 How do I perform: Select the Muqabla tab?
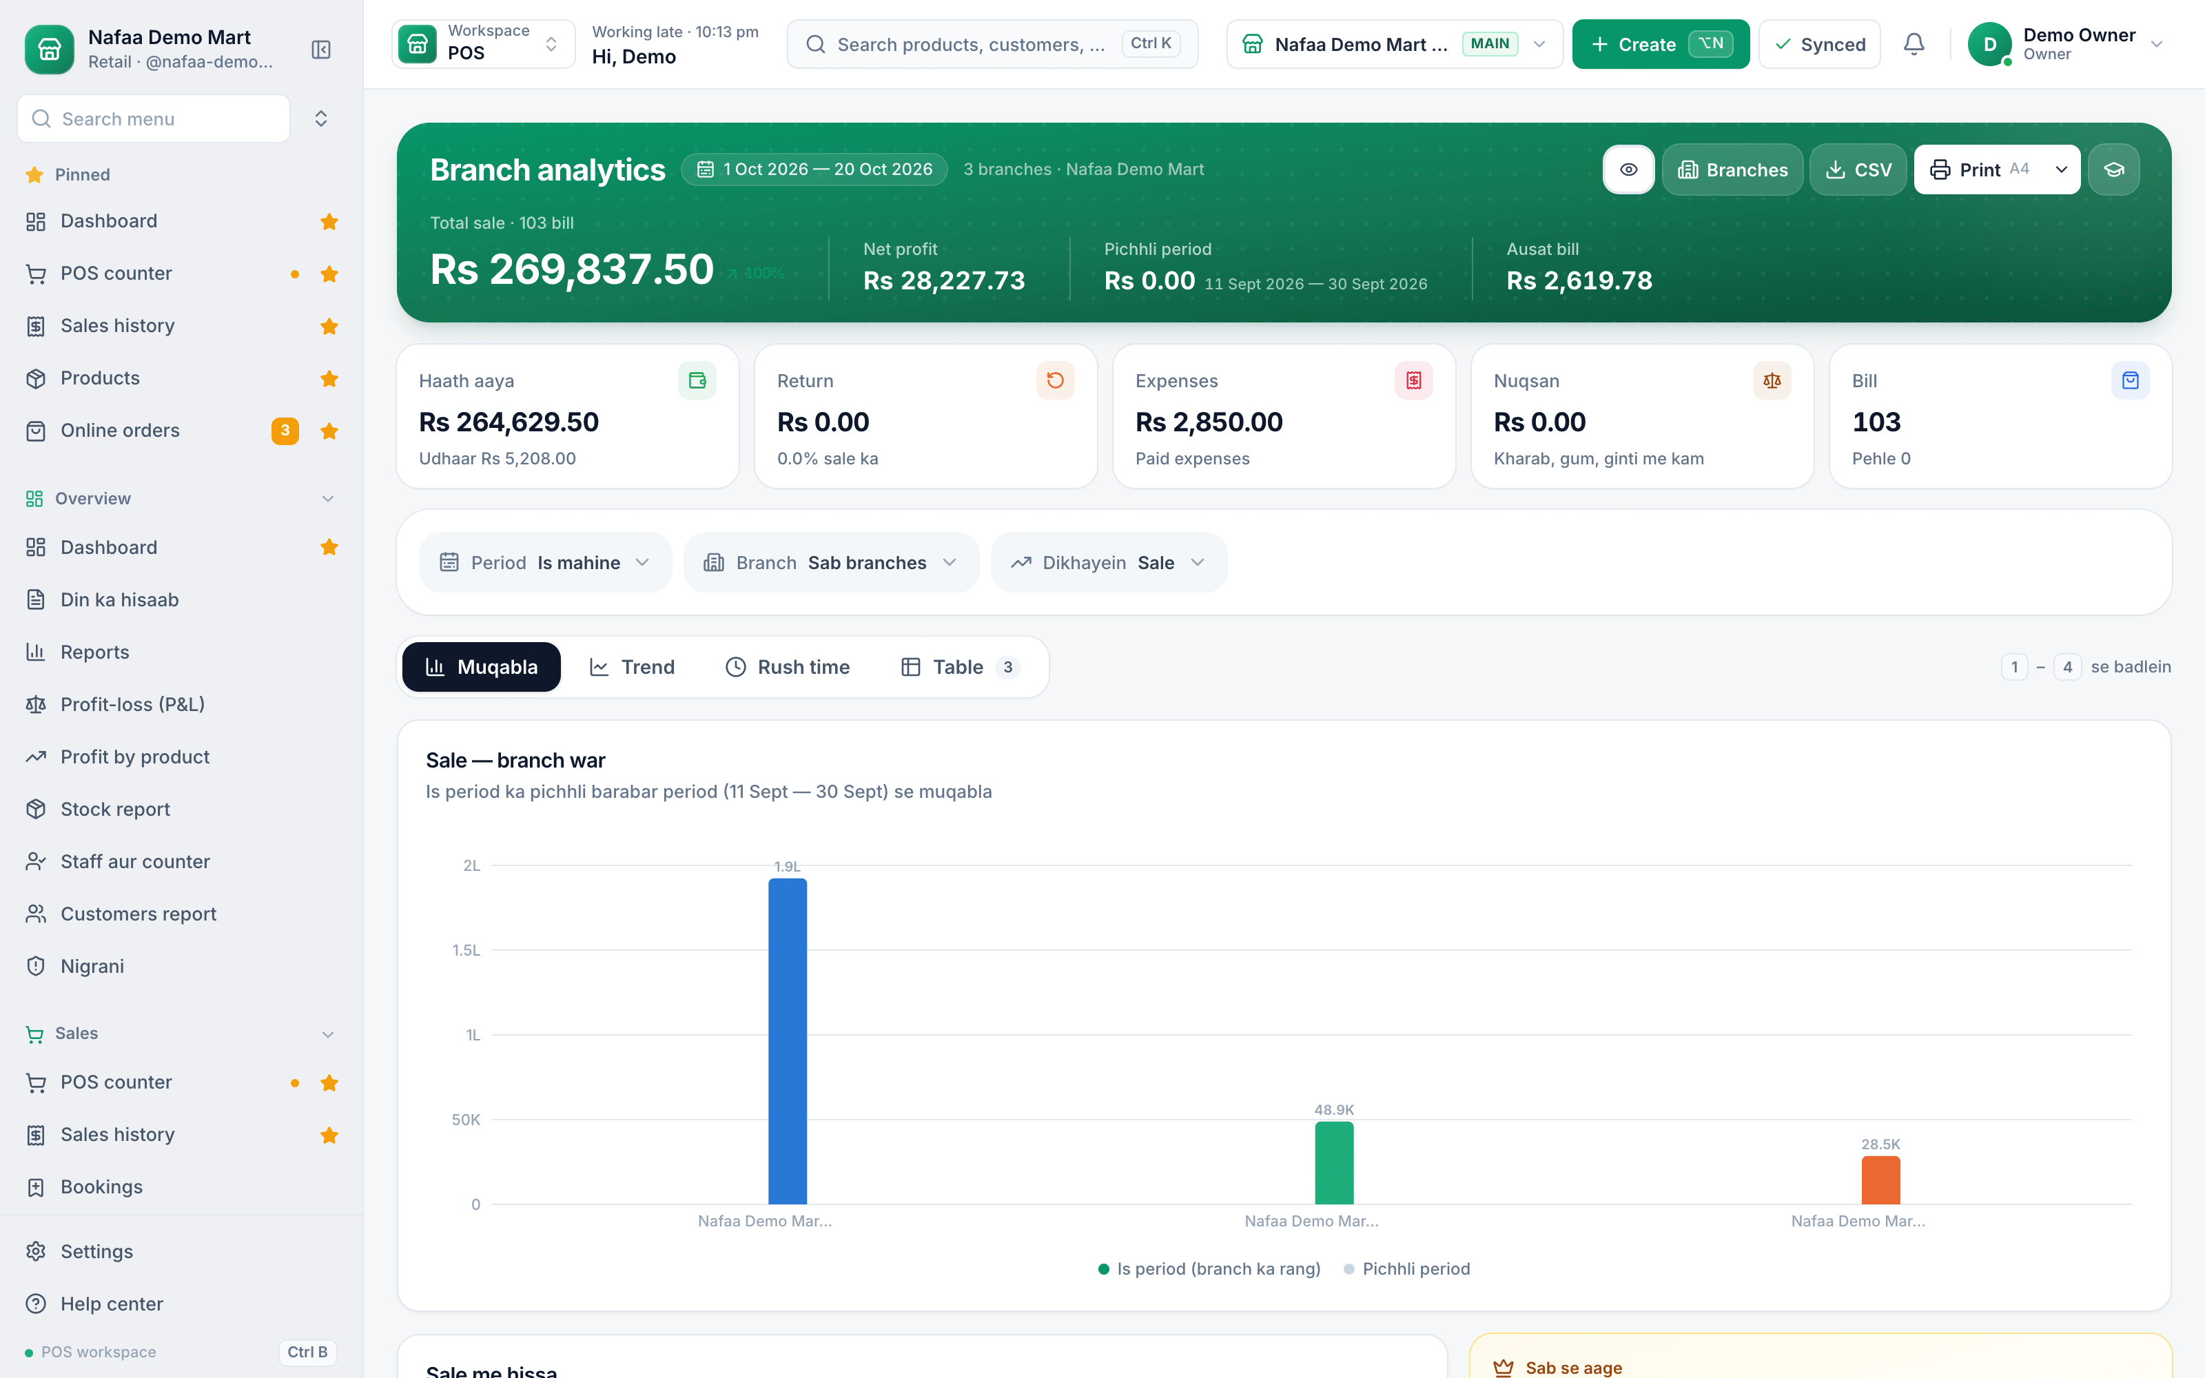pos(481,667)
